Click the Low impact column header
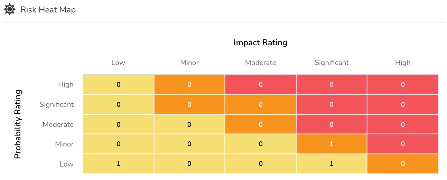Viewport: 447px width, 180px height. pyautogui.click(x=118, y=63)
